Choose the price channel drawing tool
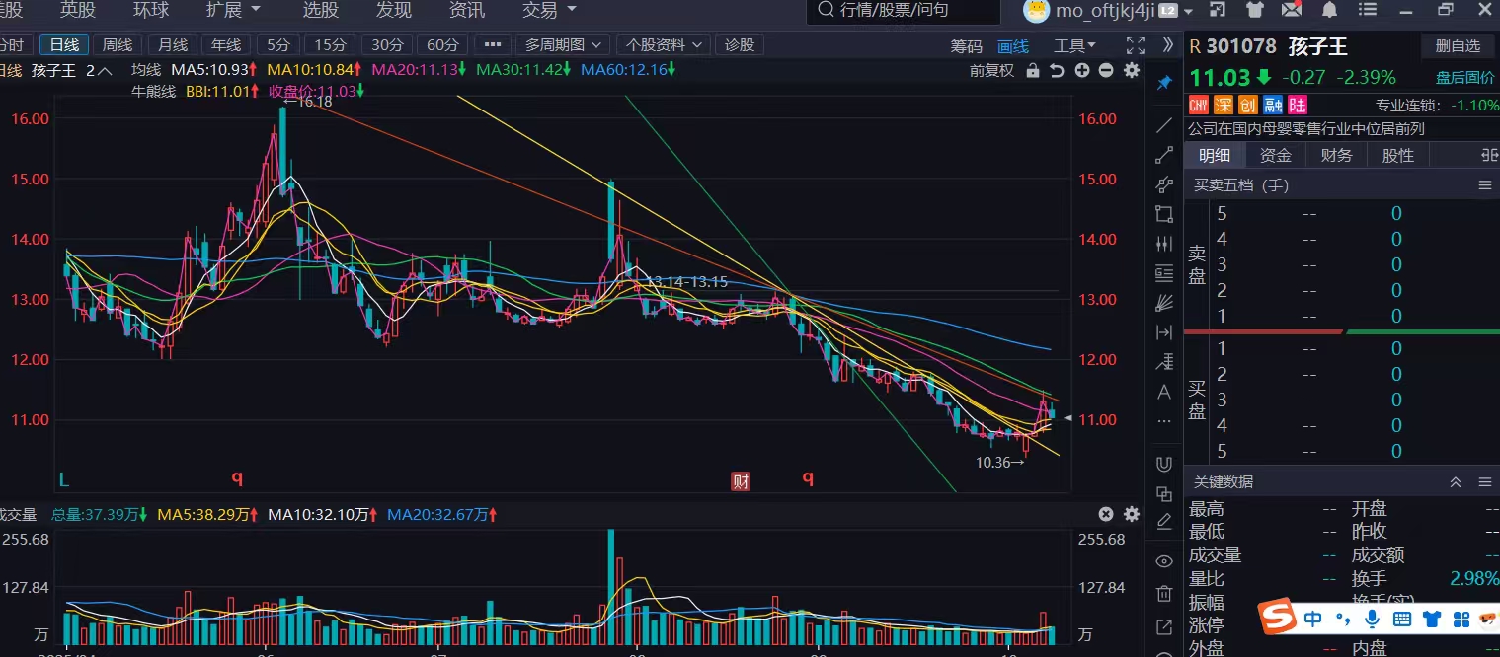Viewport: 1500px width, 657px height. [x=1164, y=184]
